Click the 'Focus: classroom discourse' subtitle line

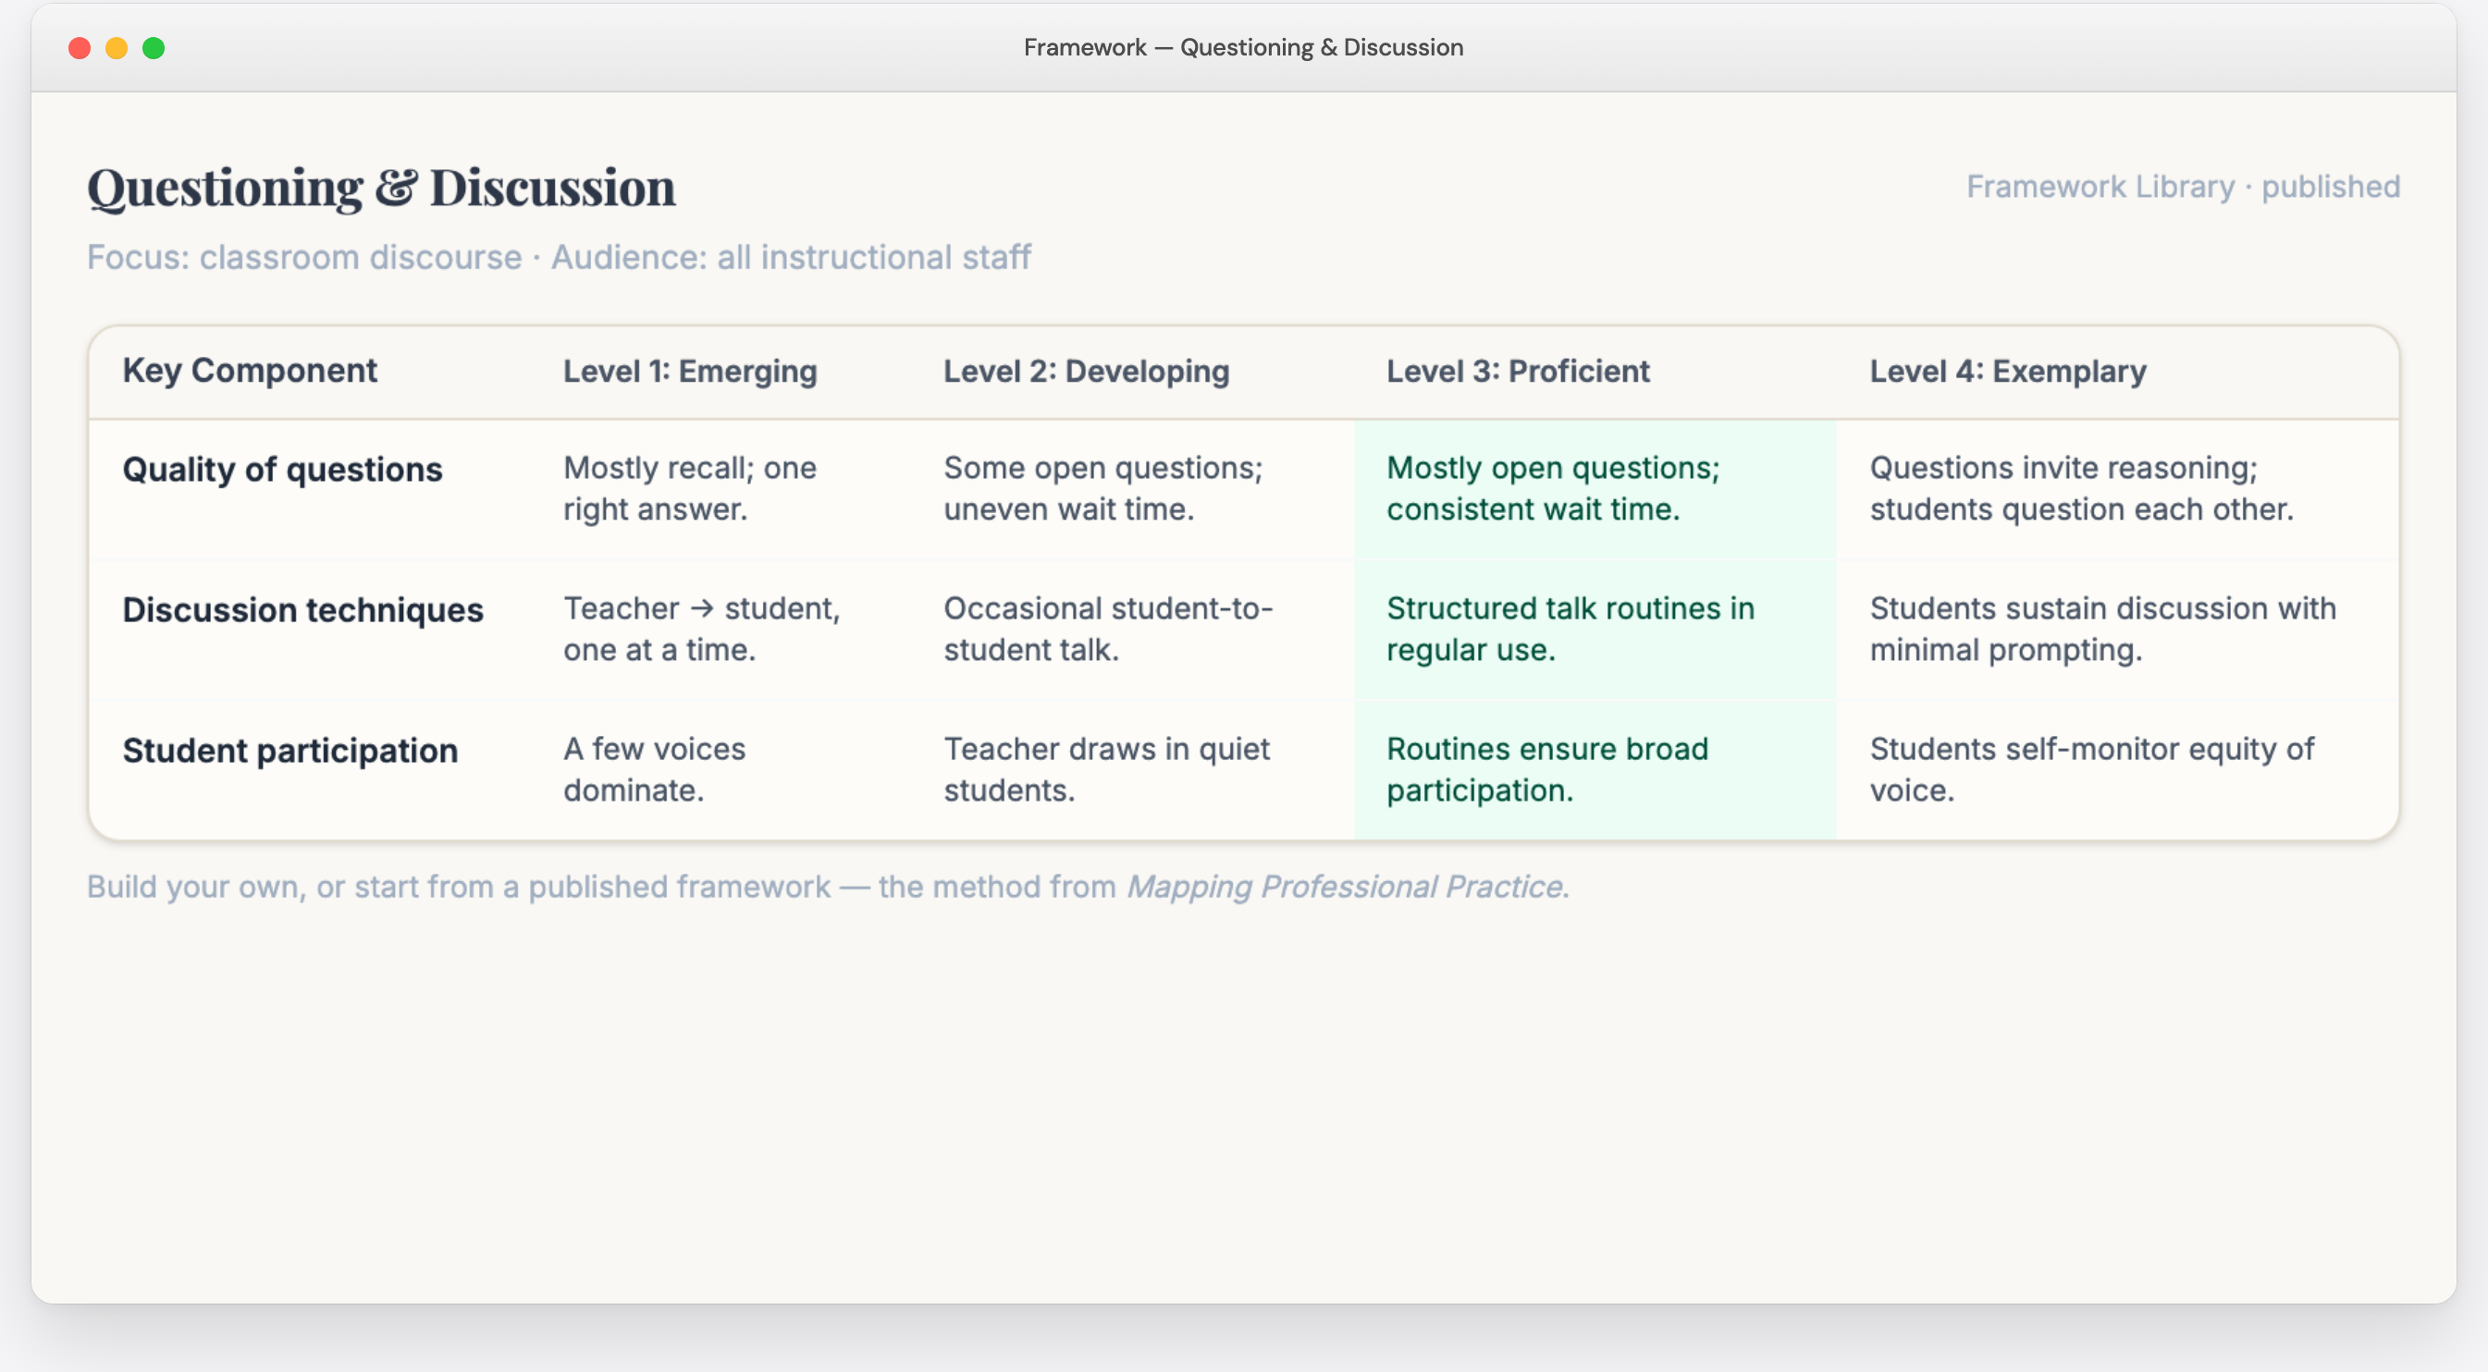[x=559, y=257]
